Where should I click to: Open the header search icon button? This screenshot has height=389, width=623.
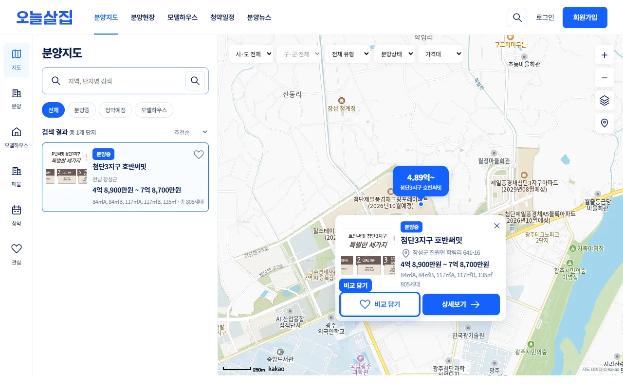coord(517,18)
